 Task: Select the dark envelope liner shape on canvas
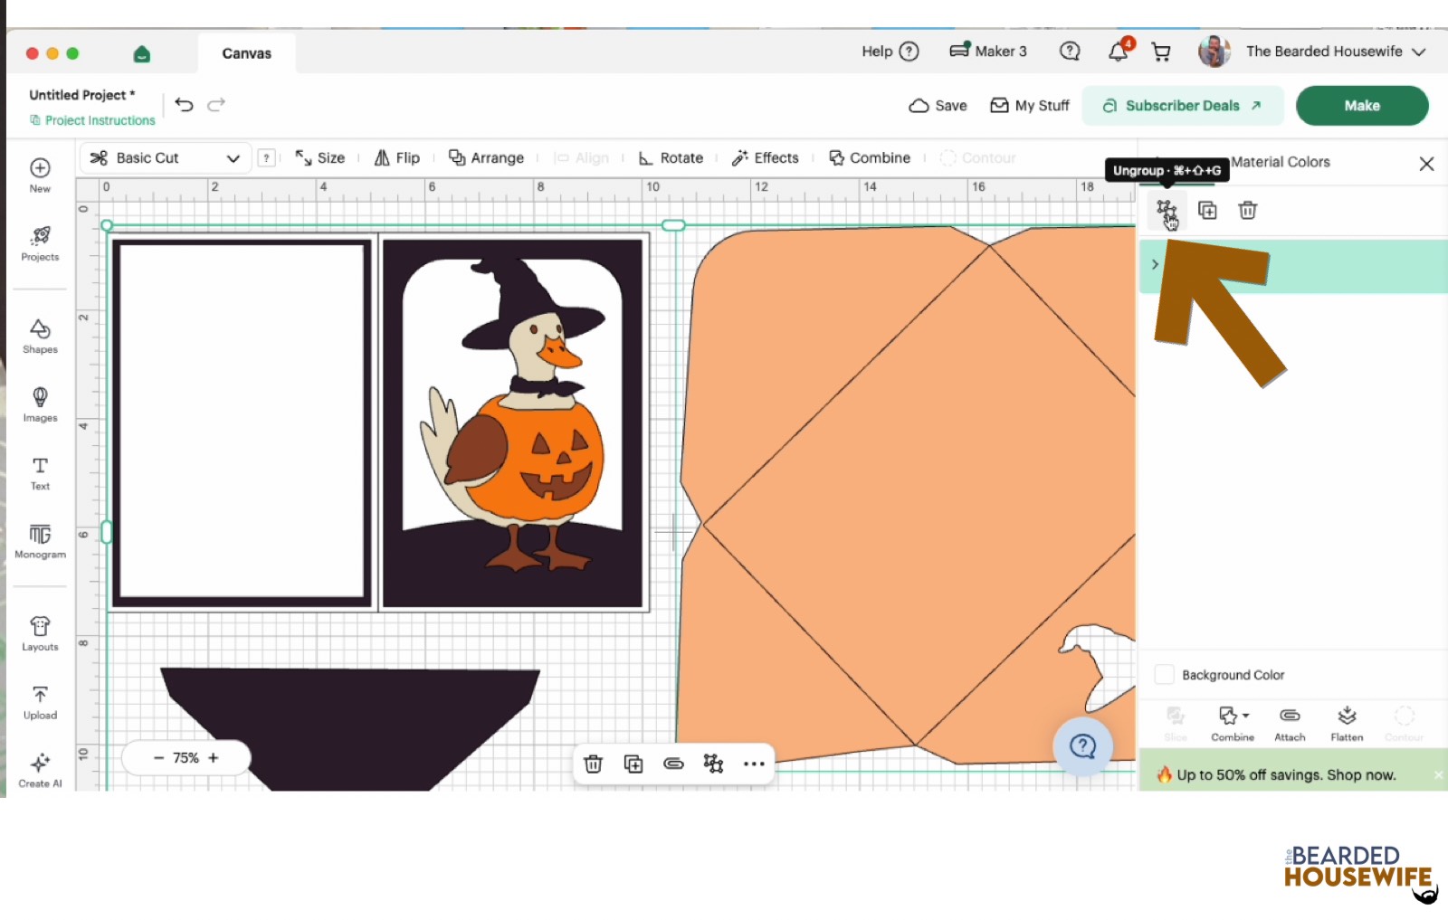(350, 728)
